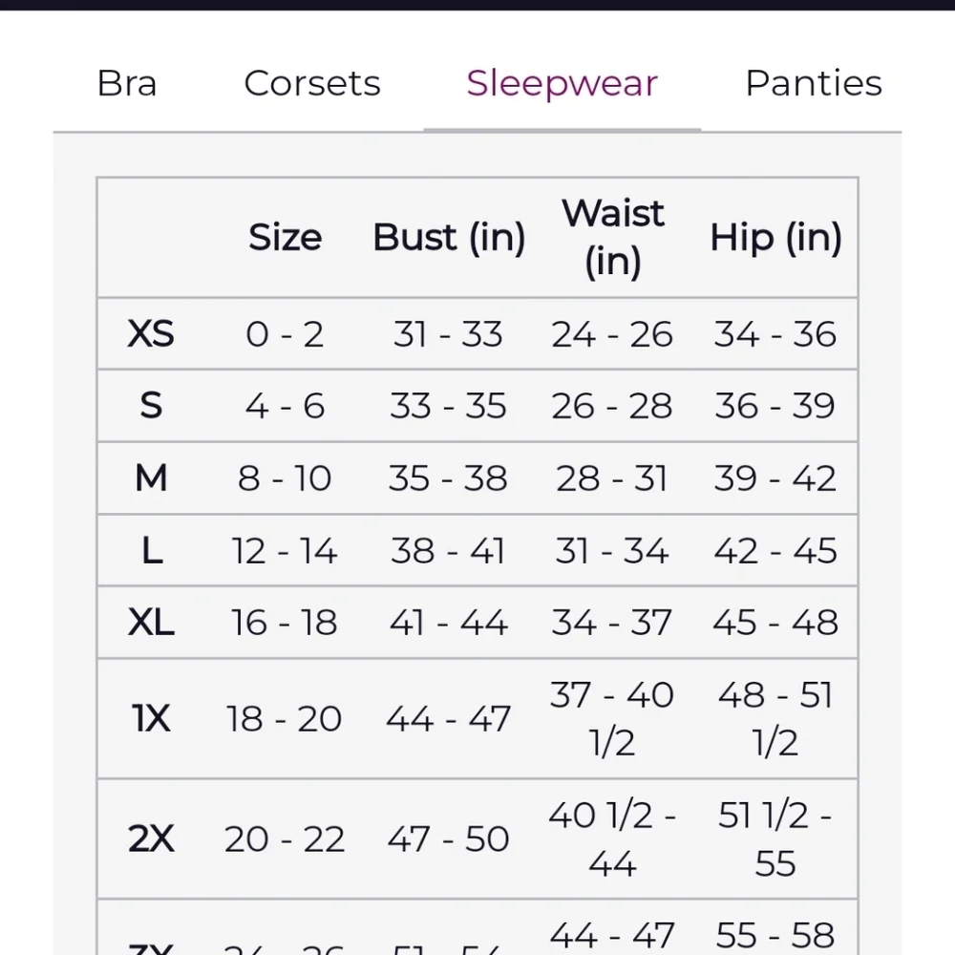Select the Sleepwear tab
The height and width of the screenshot is (955, 955).
point(562,83)
